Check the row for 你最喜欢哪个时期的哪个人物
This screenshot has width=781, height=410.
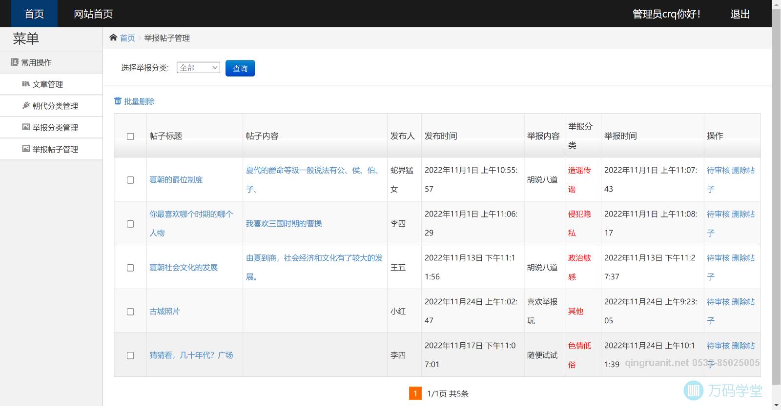[130, 224]
